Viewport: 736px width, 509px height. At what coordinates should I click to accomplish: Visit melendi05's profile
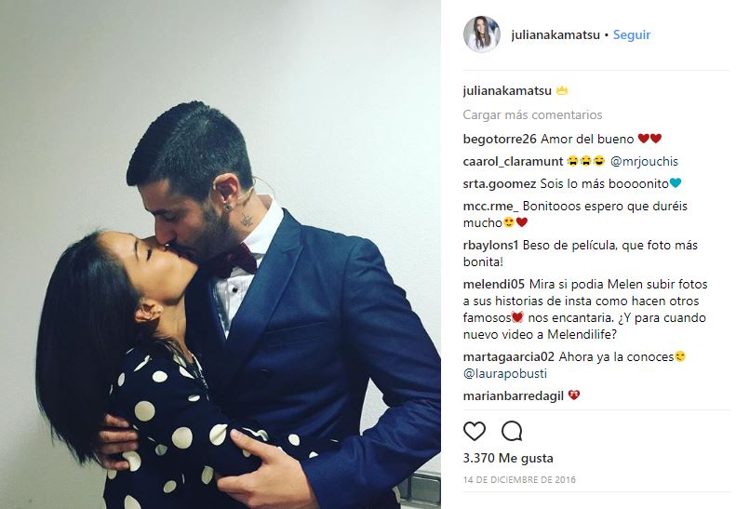pyautogui.click(x=494, y=284)
